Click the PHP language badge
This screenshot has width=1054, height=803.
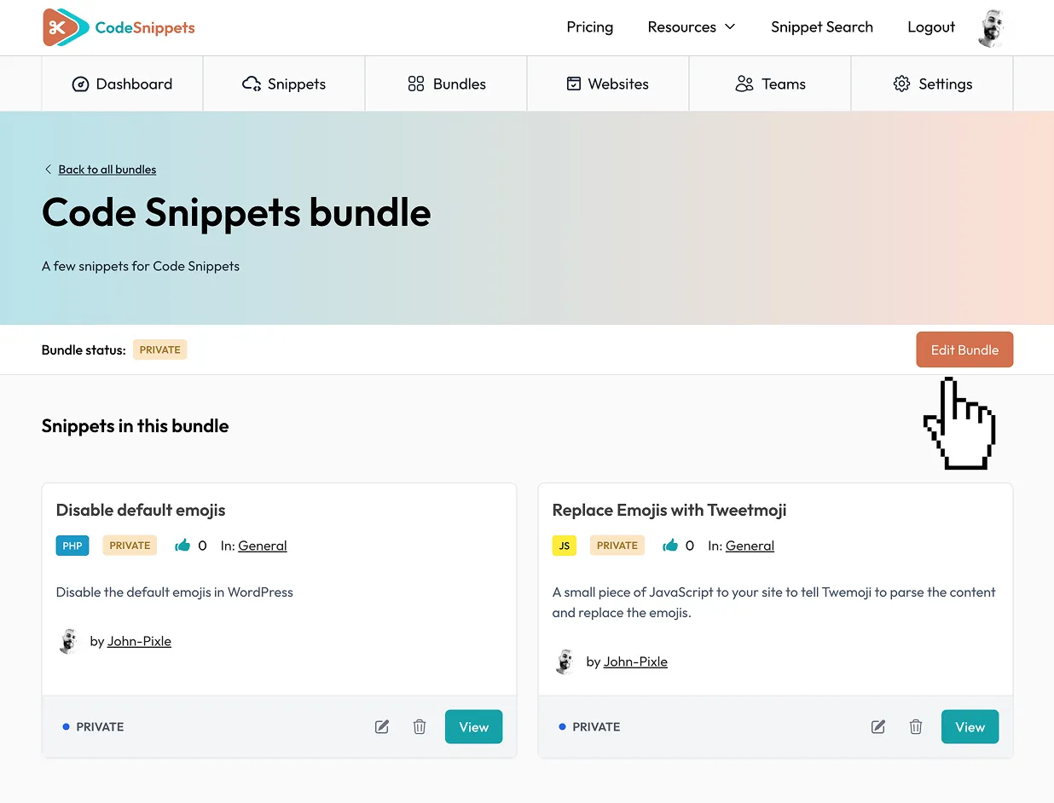72,546
